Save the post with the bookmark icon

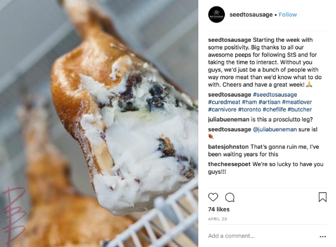pos(322,197)
